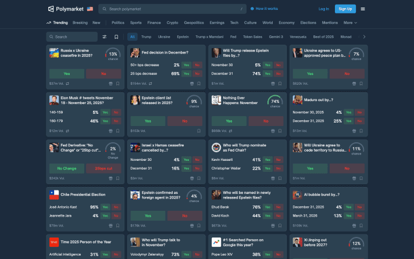Bookmark the Epstein client list released market
The height and width of the screenshot is (259, 414).
(x=199, y=131)
